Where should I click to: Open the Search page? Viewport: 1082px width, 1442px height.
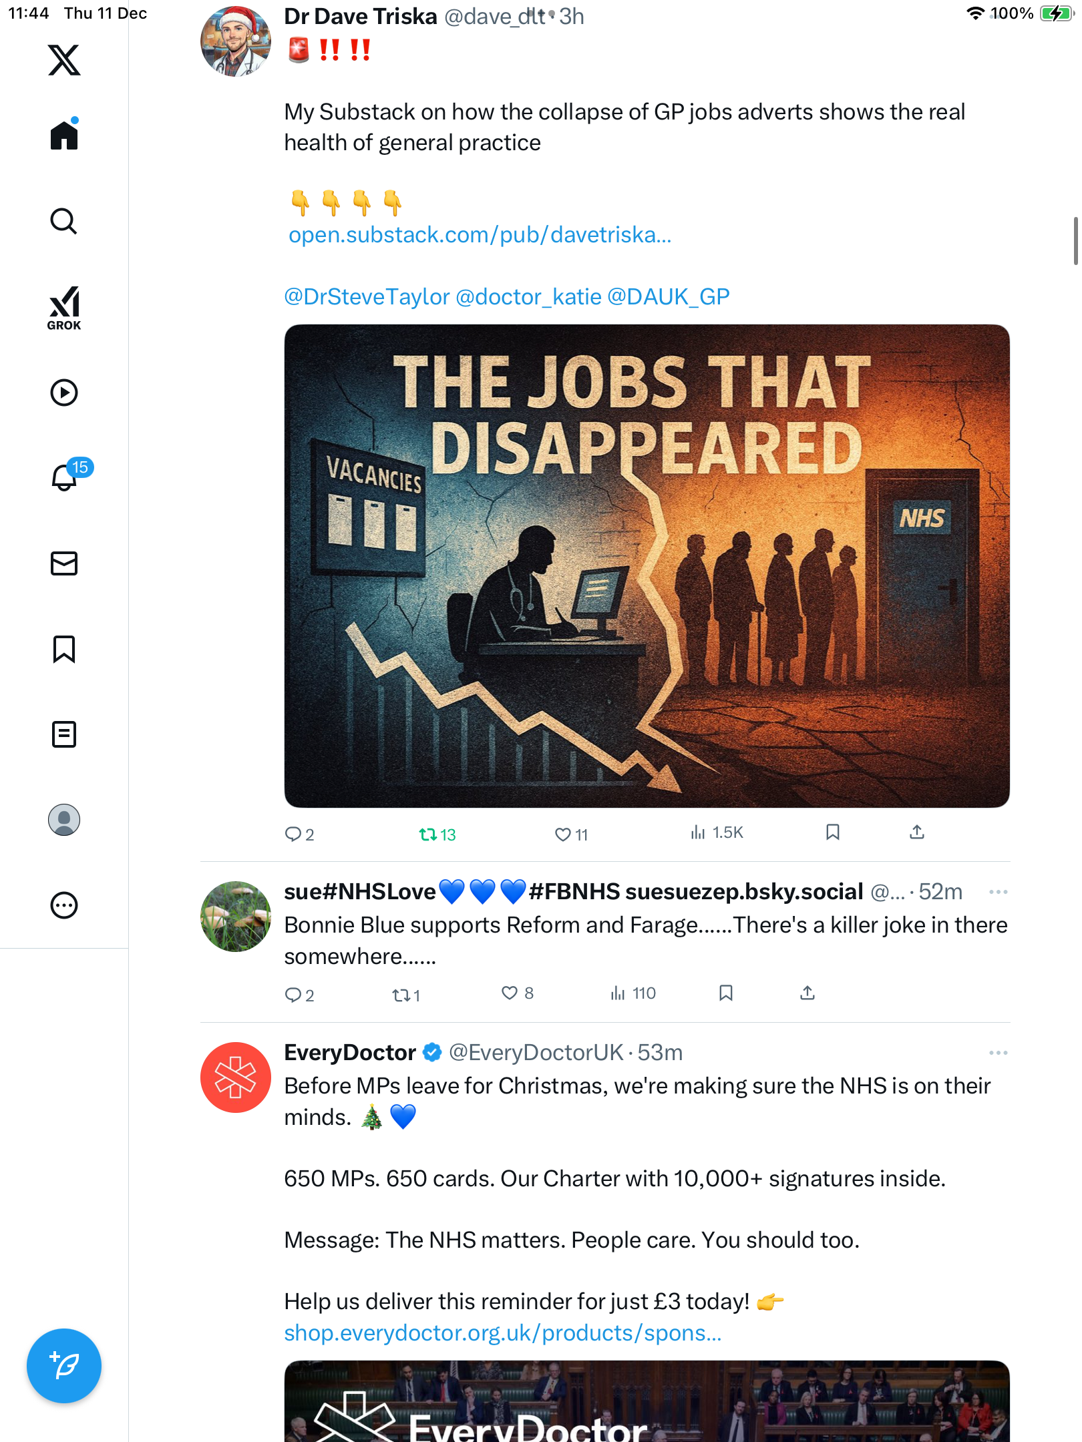(64, 222)
